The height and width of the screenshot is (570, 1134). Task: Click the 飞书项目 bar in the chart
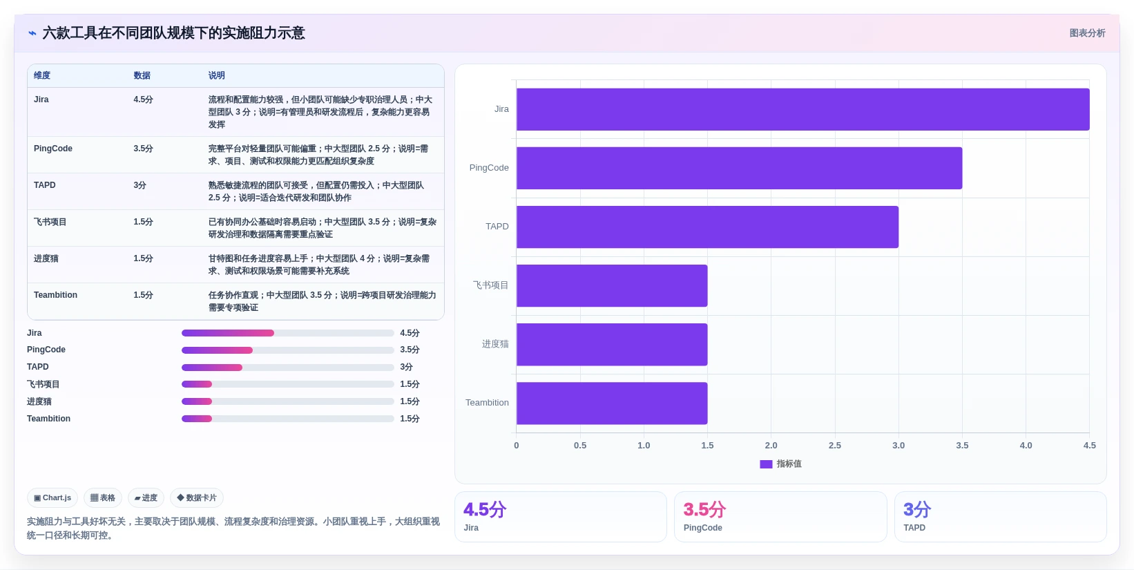612,285
